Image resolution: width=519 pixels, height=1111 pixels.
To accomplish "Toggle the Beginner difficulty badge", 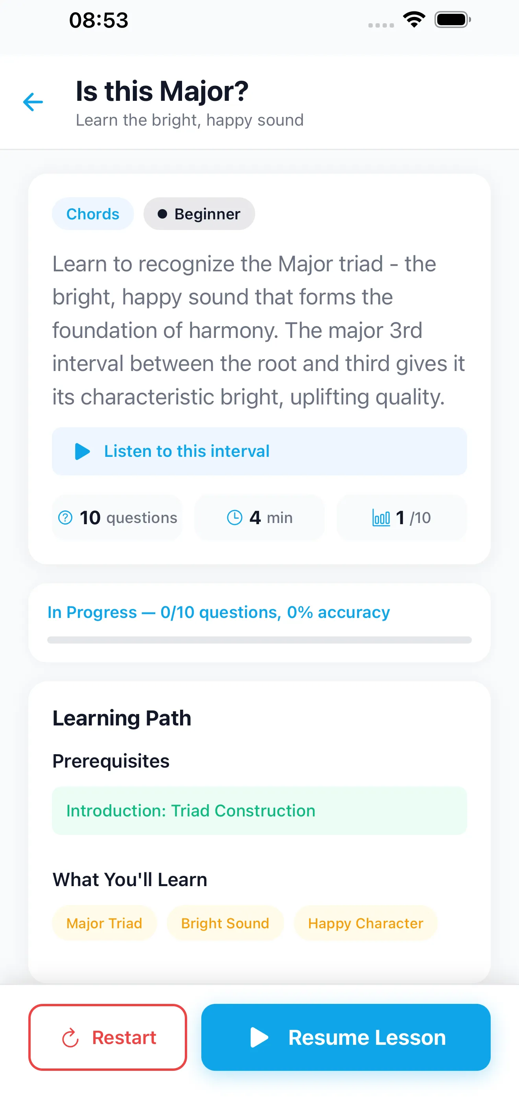I will (x=199, y=213).
